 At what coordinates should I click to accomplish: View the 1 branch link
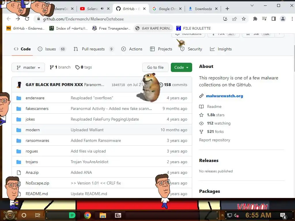(60, 67)
